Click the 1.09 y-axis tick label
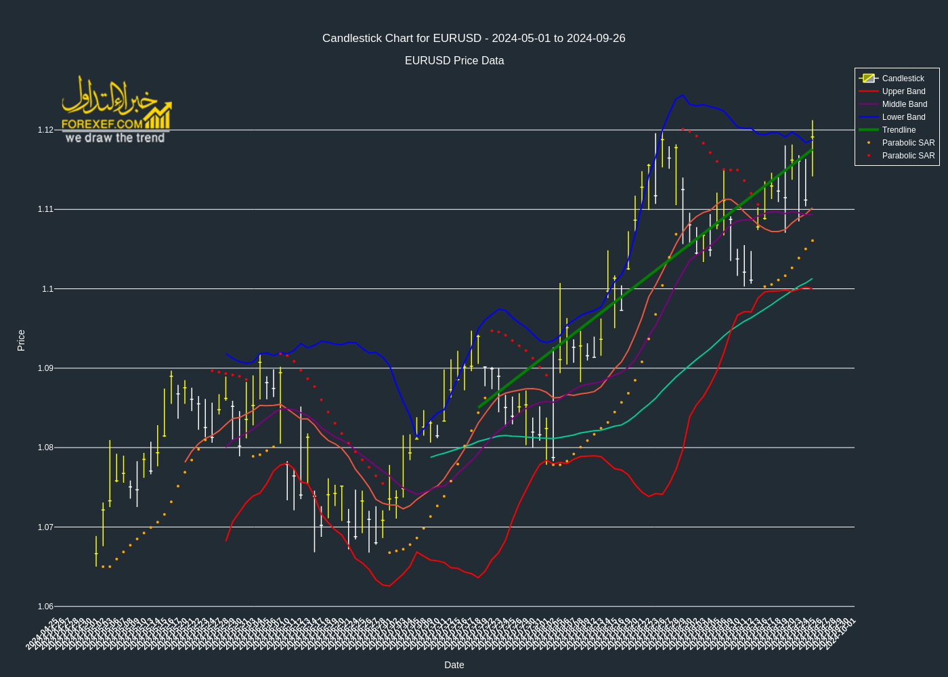Image resolution: width=948 pixels, height=677 pixels. click(x=45, y=368)
